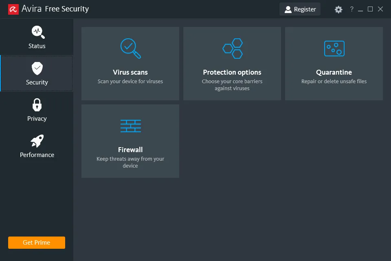
Task: Click the Firewall brick wall icon
Action: click(x=130, y=126)
